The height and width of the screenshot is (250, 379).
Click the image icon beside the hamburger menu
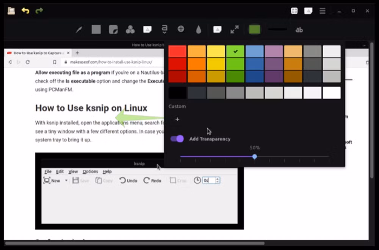pos(308,11)
